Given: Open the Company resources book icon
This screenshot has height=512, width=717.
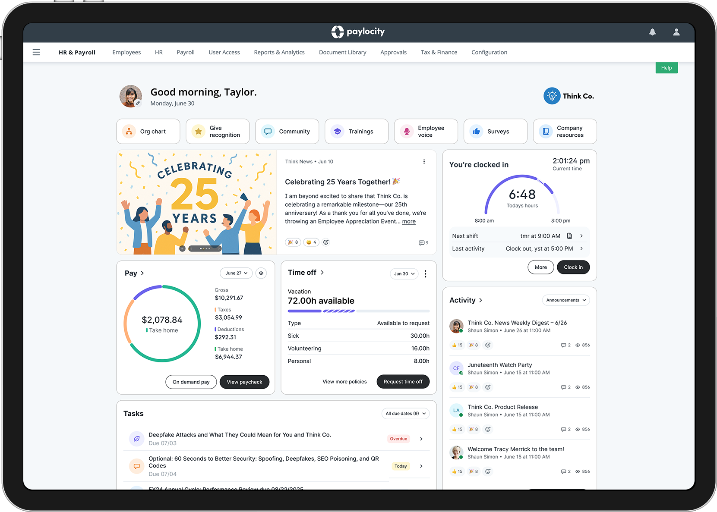Looking at the screenshot, I should click(545, 131).
